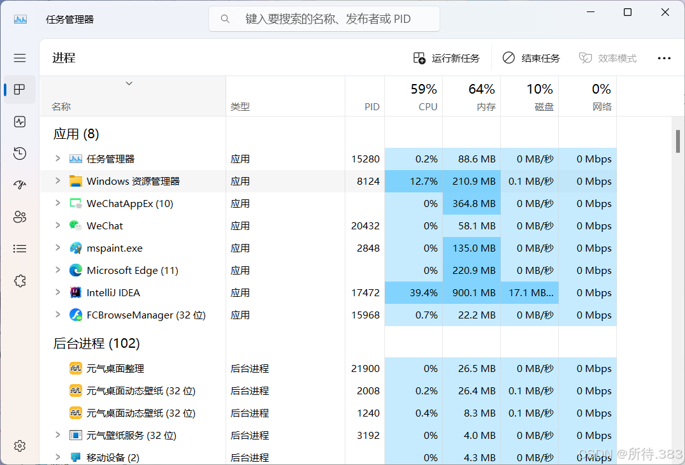
Task: Click the 结束任务 button
Action: (531, 58)
